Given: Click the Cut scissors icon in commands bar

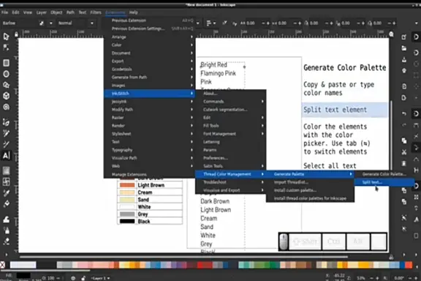Looking at the screenshot, I should [x=403, y=152].
